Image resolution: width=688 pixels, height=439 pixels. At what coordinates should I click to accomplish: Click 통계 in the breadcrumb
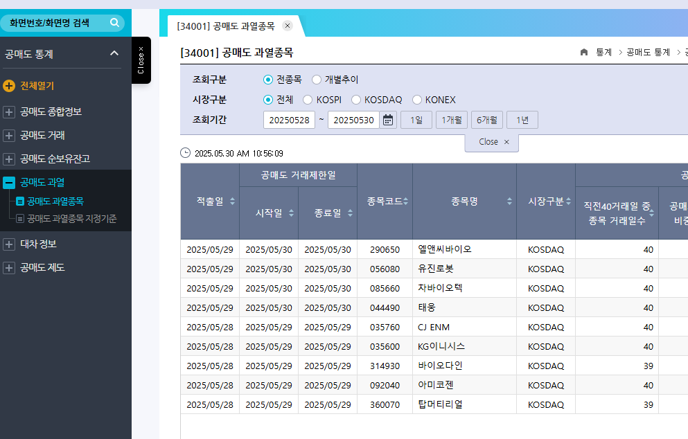click(x=603, y=52)
